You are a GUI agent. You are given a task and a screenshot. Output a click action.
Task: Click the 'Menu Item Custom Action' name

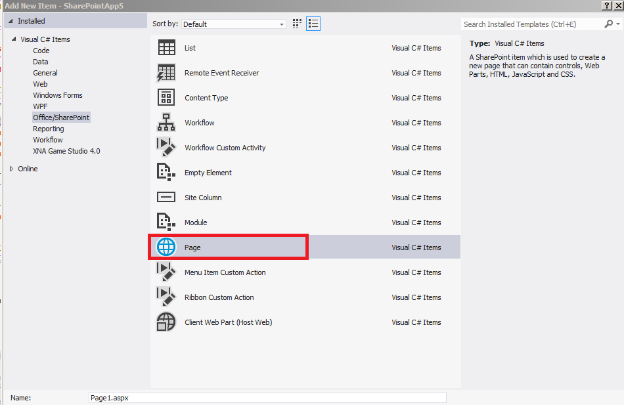pos(225,272)
